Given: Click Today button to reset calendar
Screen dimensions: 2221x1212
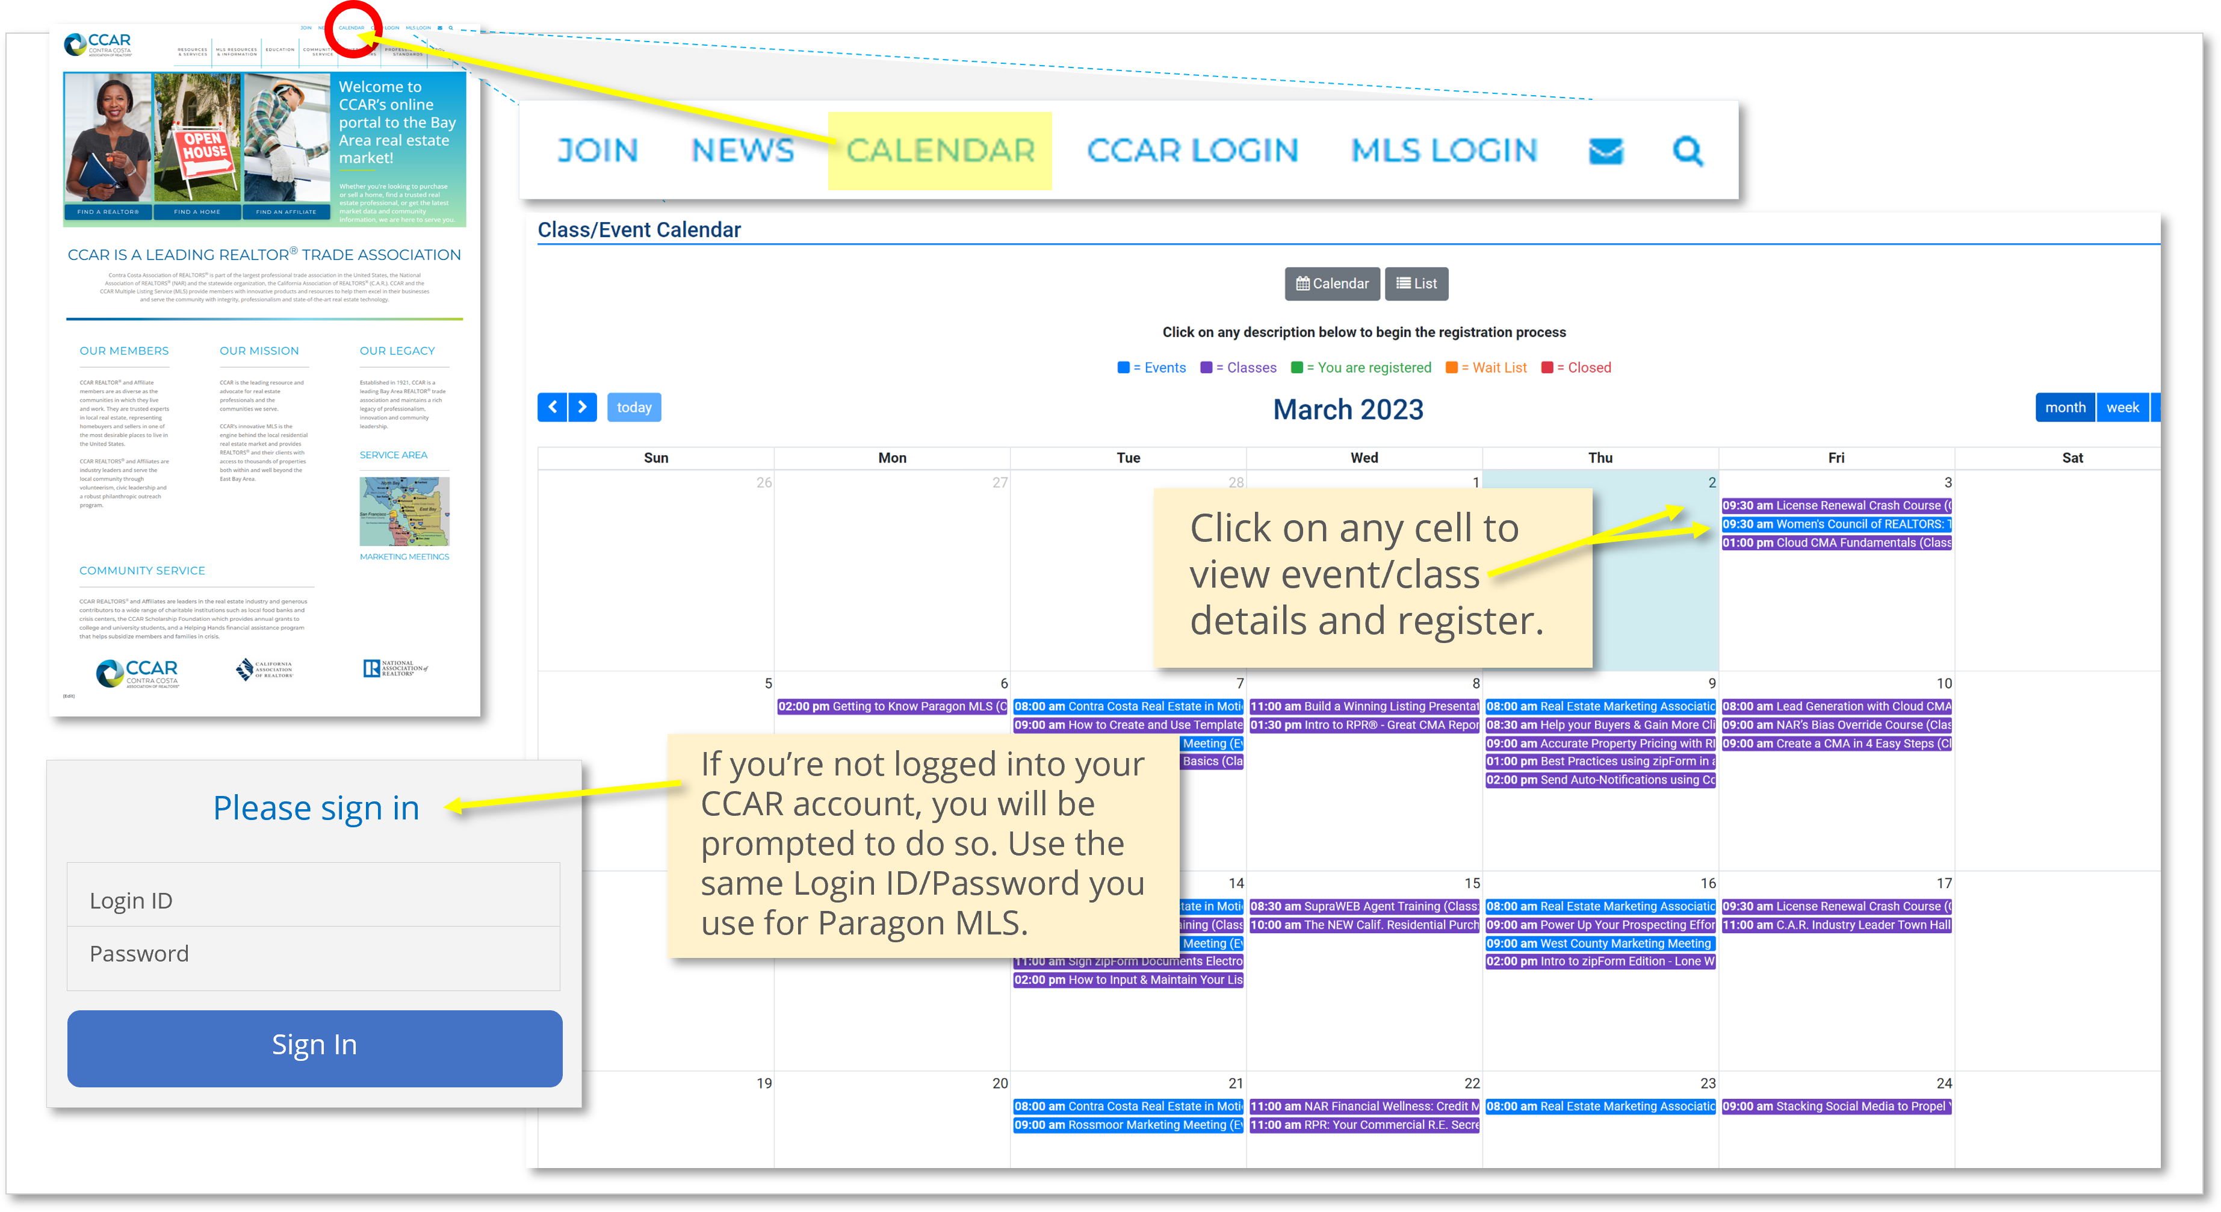Looking at the screenshot, I should coord(633,406).
